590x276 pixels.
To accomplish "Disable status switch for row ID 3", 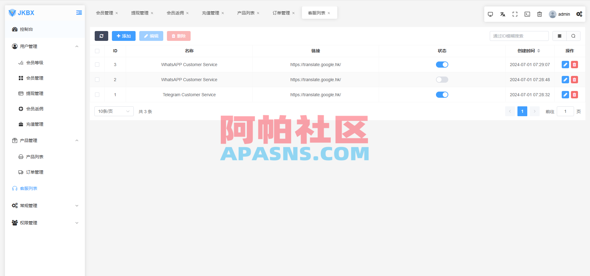I will (442, 65).
